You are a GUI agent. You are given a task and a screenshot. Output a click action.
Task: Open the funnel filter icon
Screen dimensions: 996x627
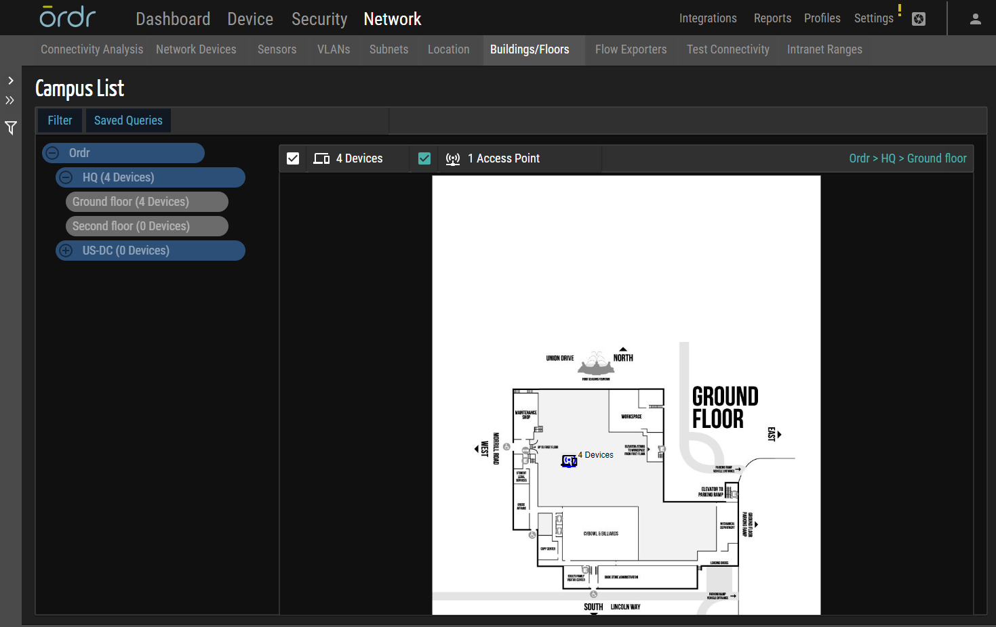11,127
